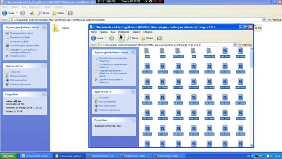Open Поиск search in Minecraft forge window
This screenshot has width=282, height=159.
pos(133,38)
